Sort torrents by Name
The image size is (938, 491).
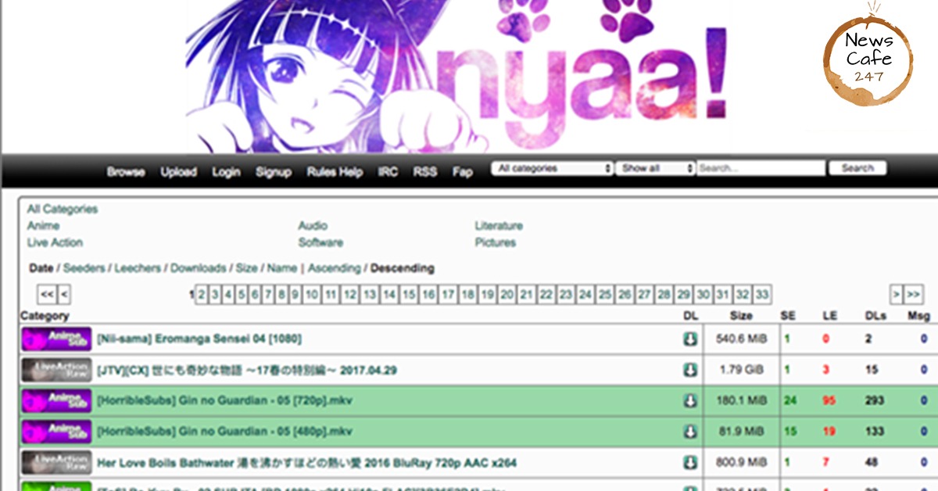282,268
